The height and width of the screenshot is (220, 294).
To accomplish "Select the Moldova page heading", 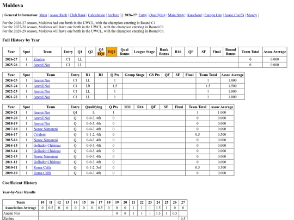I will (13, 5).
